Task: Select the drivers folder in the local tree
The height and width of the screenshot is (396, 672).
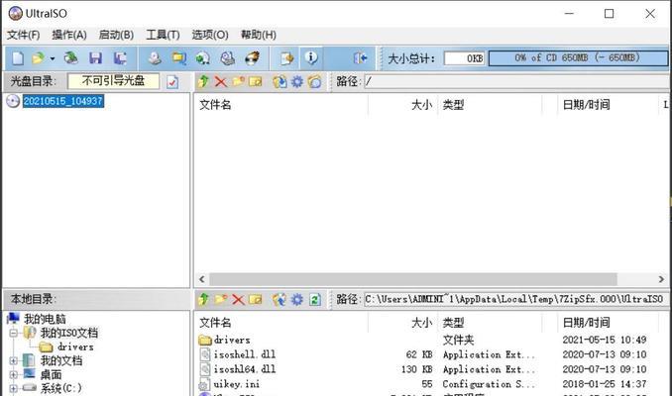Action: pos(75,346)
